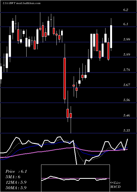Click the '12MA : 5.9' readout

16,182
